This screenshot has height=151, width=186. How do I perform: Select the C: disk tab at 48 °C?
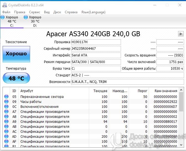click(12, 21)
